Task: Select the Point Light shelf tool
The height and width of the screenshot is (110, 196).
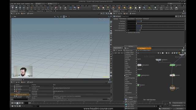Action: tap(99, 8)
